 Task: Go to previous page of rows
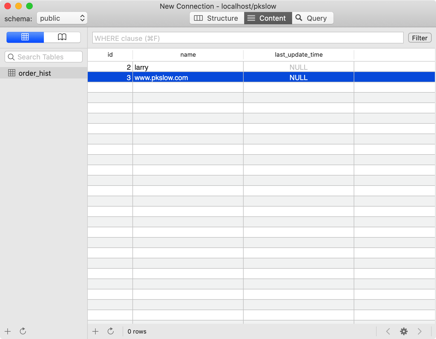388,331
